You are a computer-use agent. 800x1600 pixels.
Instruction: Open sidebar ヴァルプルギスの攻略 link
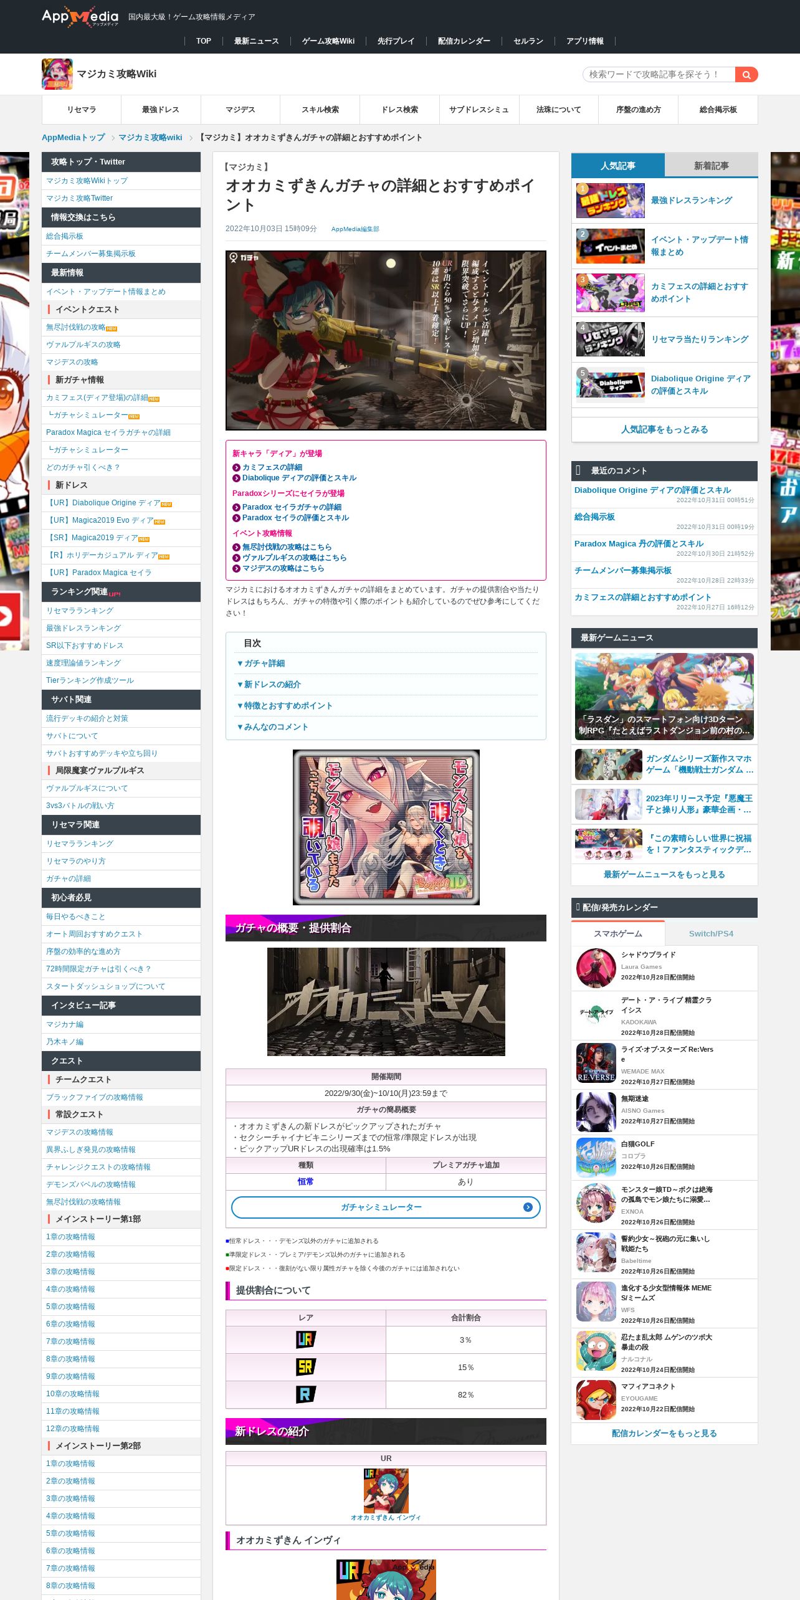[x=83, y=345]
